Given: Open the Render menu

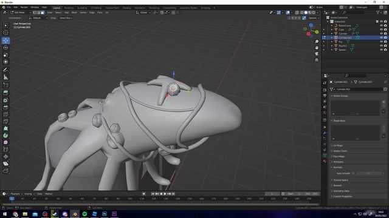Looking at the screenshot, I should coord(24,7).
